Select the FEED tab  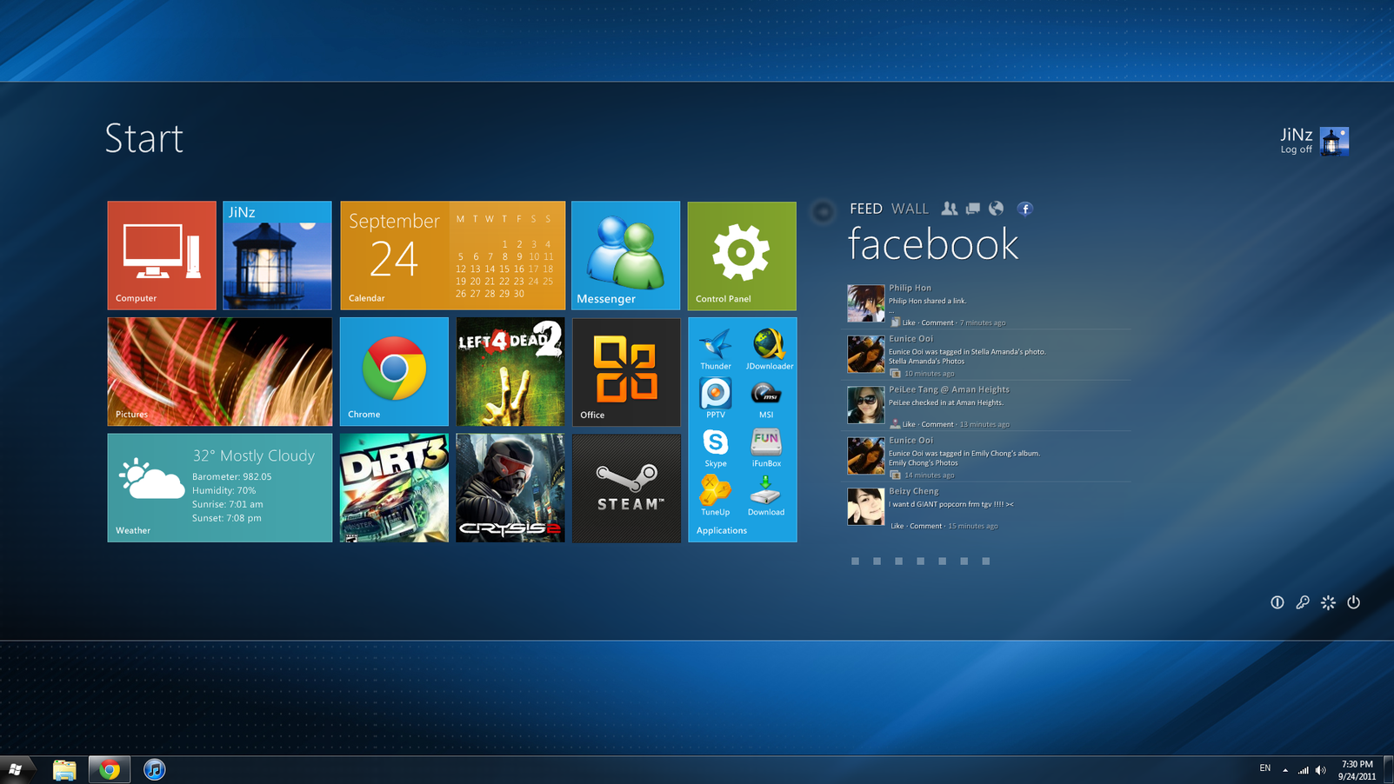point(865,209)
